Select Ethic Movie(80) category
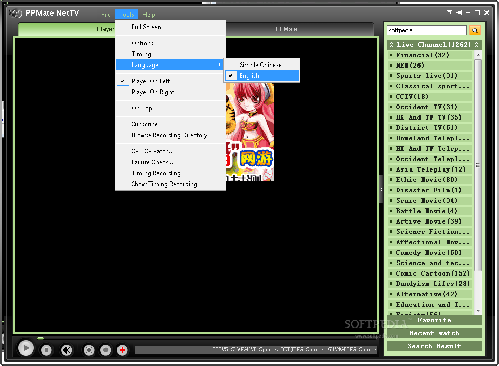 430,180
